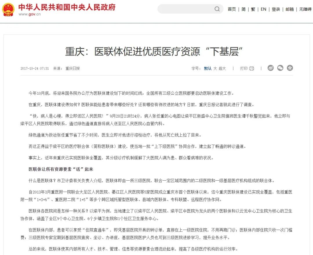Screen dimensions: 313x255
Task: Open the 登录 login link
Action: [x=276, y=9]
